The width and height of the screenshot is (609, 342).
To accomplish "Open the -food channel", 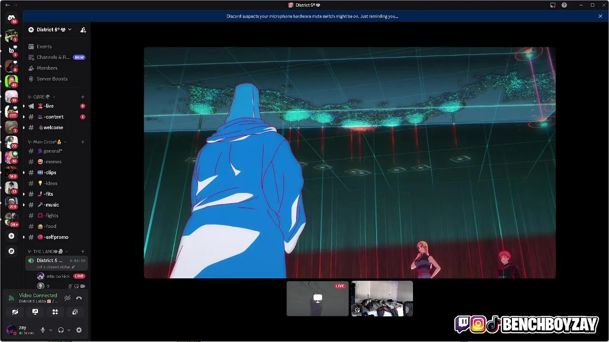I will point(57,227).
